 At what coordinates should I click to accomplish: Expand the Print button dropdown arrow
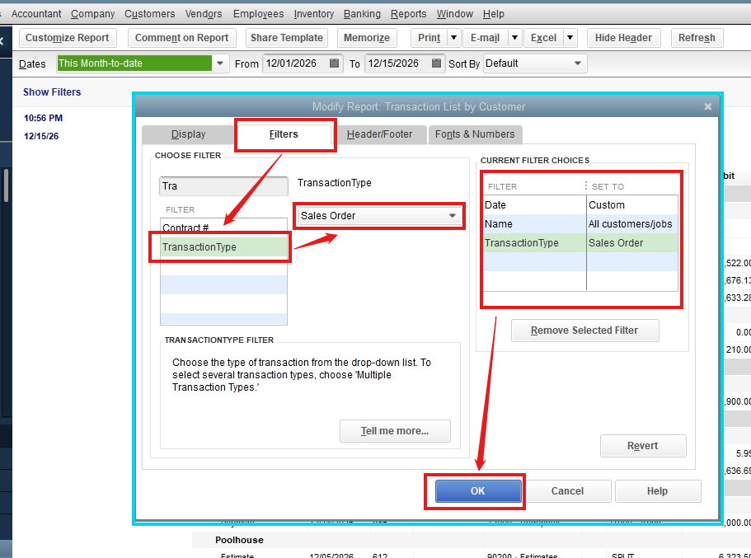click(x=453, y=38)
